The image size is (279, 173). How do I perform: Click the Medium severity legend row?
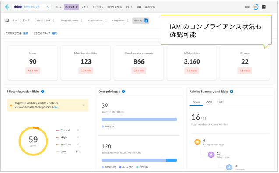pyautogui.click(x=67, y=145)
